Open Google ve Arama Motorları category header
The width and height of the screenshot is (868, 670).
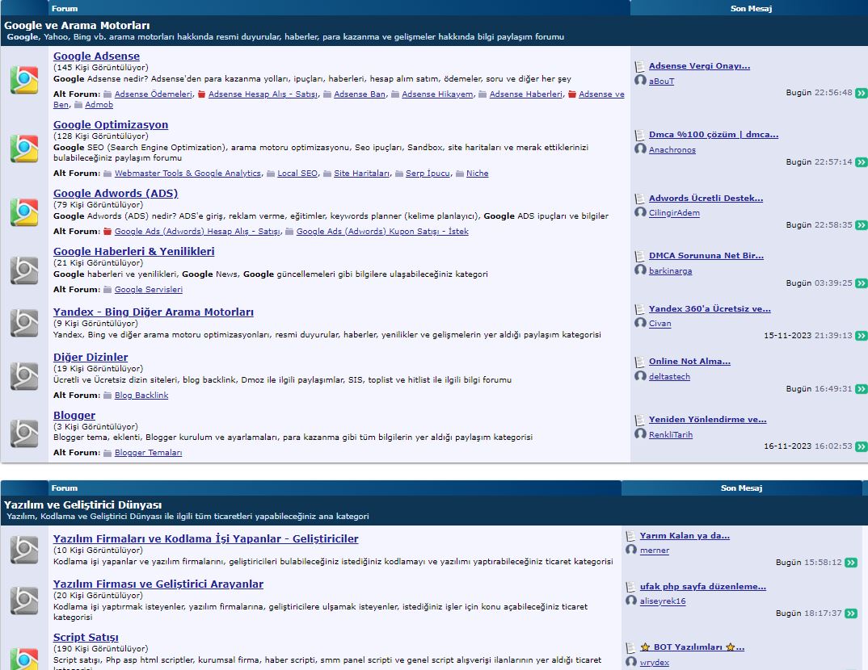[x=77, y=26]
